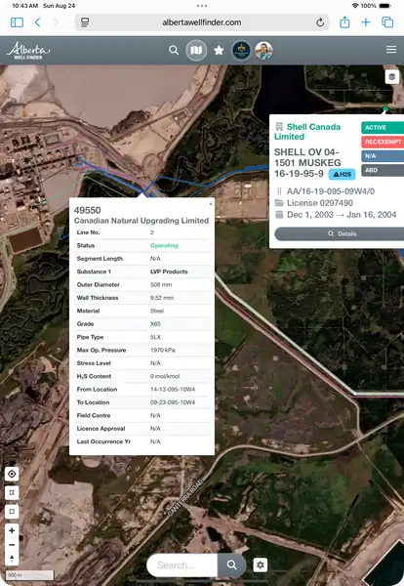Viewport: 404px width, 586px height.
Task: Select the 508 mm outer diameter value
Action: [x=161, y=285]
